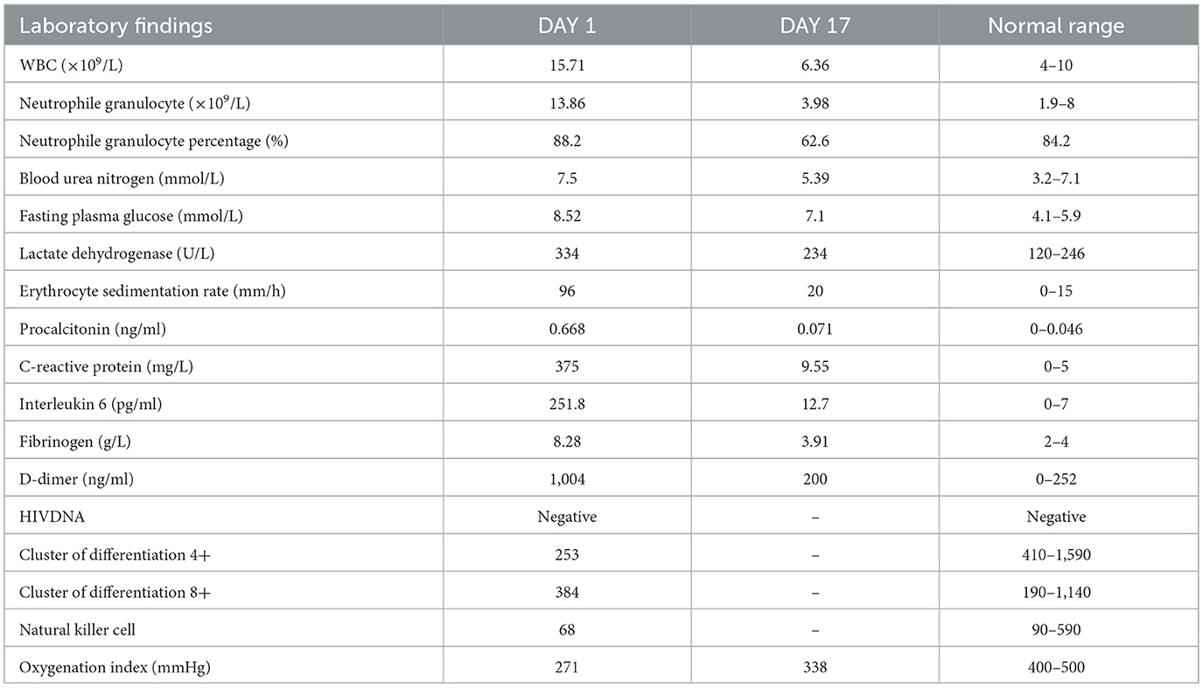Select the Procalcitonin Day 1 value 0.668

point(567,329)
